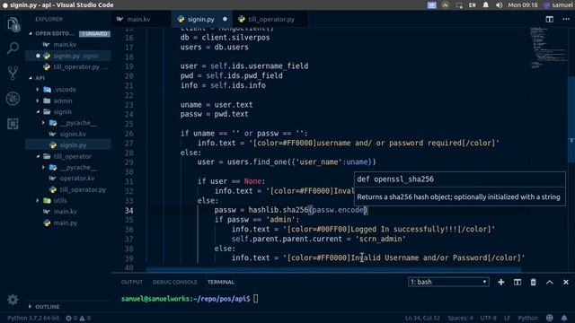The image size is (575, 323).
Task: Open the Debug view in activity bar
Action: (x=13, y=99)
